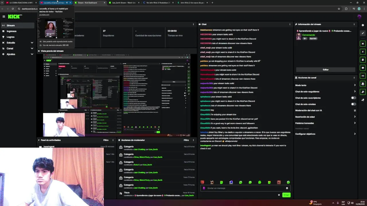Open the system tray volume icon
The height and width of the screenshot is (206, 367).
352,203
